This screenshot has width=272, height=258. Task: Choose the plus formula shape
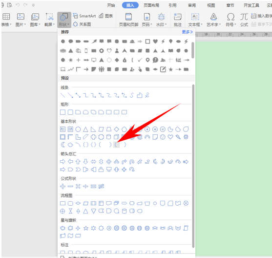point(63,186)
